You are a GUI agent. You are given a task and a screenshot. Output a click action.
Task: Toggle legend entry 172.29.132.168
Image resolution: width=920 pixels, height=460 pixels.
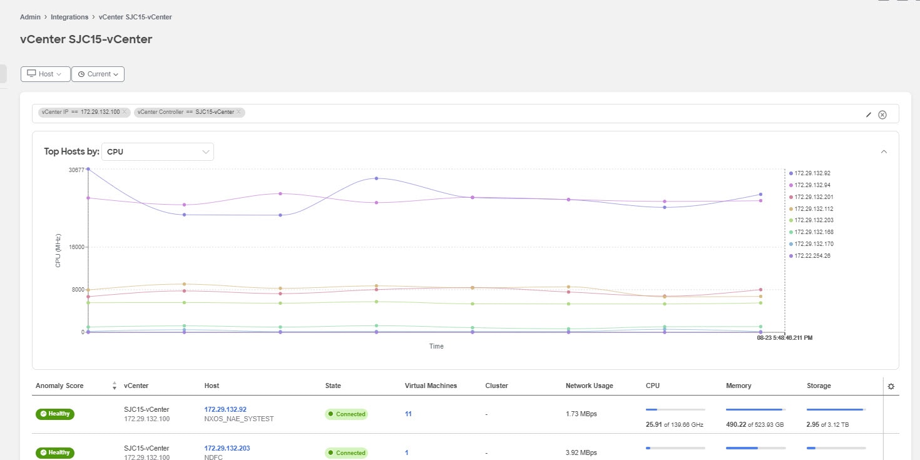point(812,232)
